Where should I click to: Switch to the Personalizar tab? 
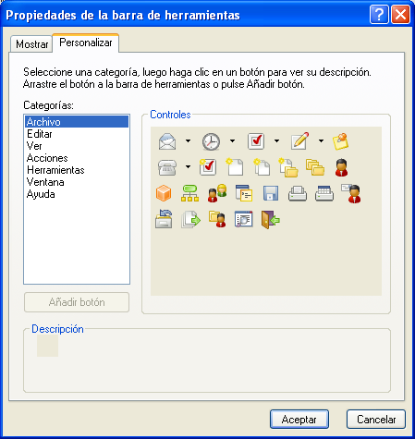tap(86, 43)
